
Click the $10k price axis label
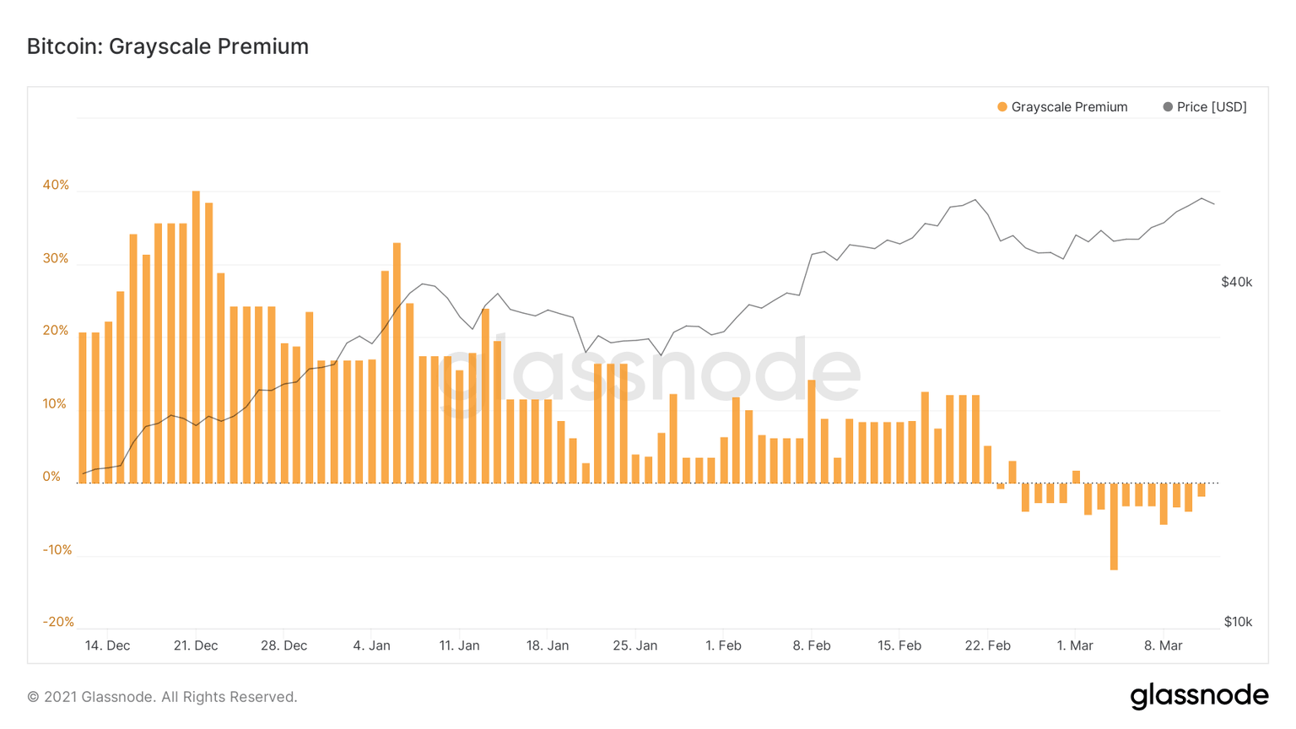pos(1238,622)
